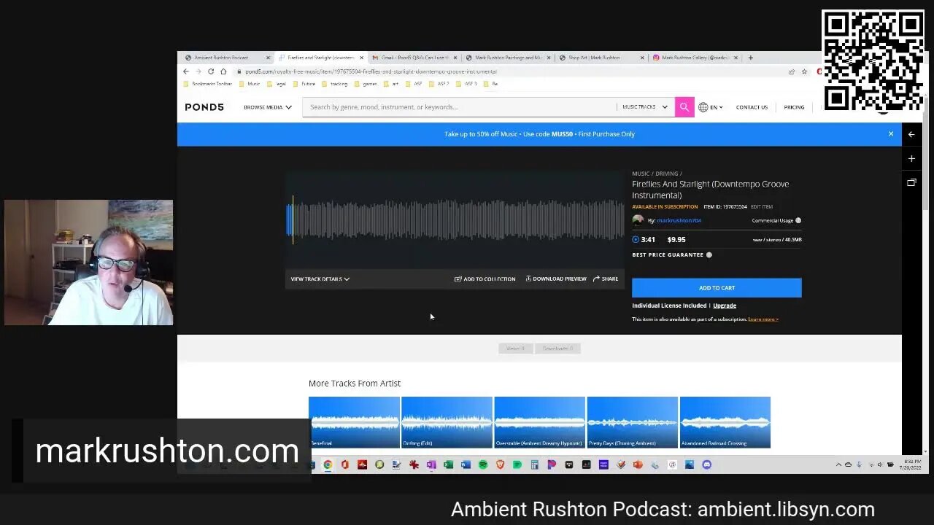The image size is (934, 525).
Task: Open the games bookmarks folder
Action: pyautogui.click(x=366, y=84)
